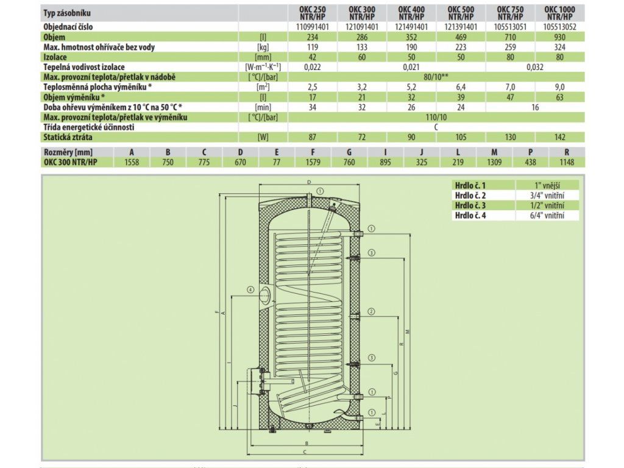The width and height of the screenshot is (624, 468).
Task: Click dimension M value 1309
Action: pyautogui.click(x=494, y=162)
